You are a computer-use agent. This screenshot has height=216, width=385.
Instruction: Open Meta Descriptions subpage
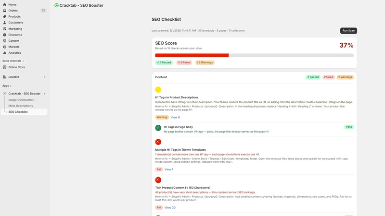pos(21,106)
